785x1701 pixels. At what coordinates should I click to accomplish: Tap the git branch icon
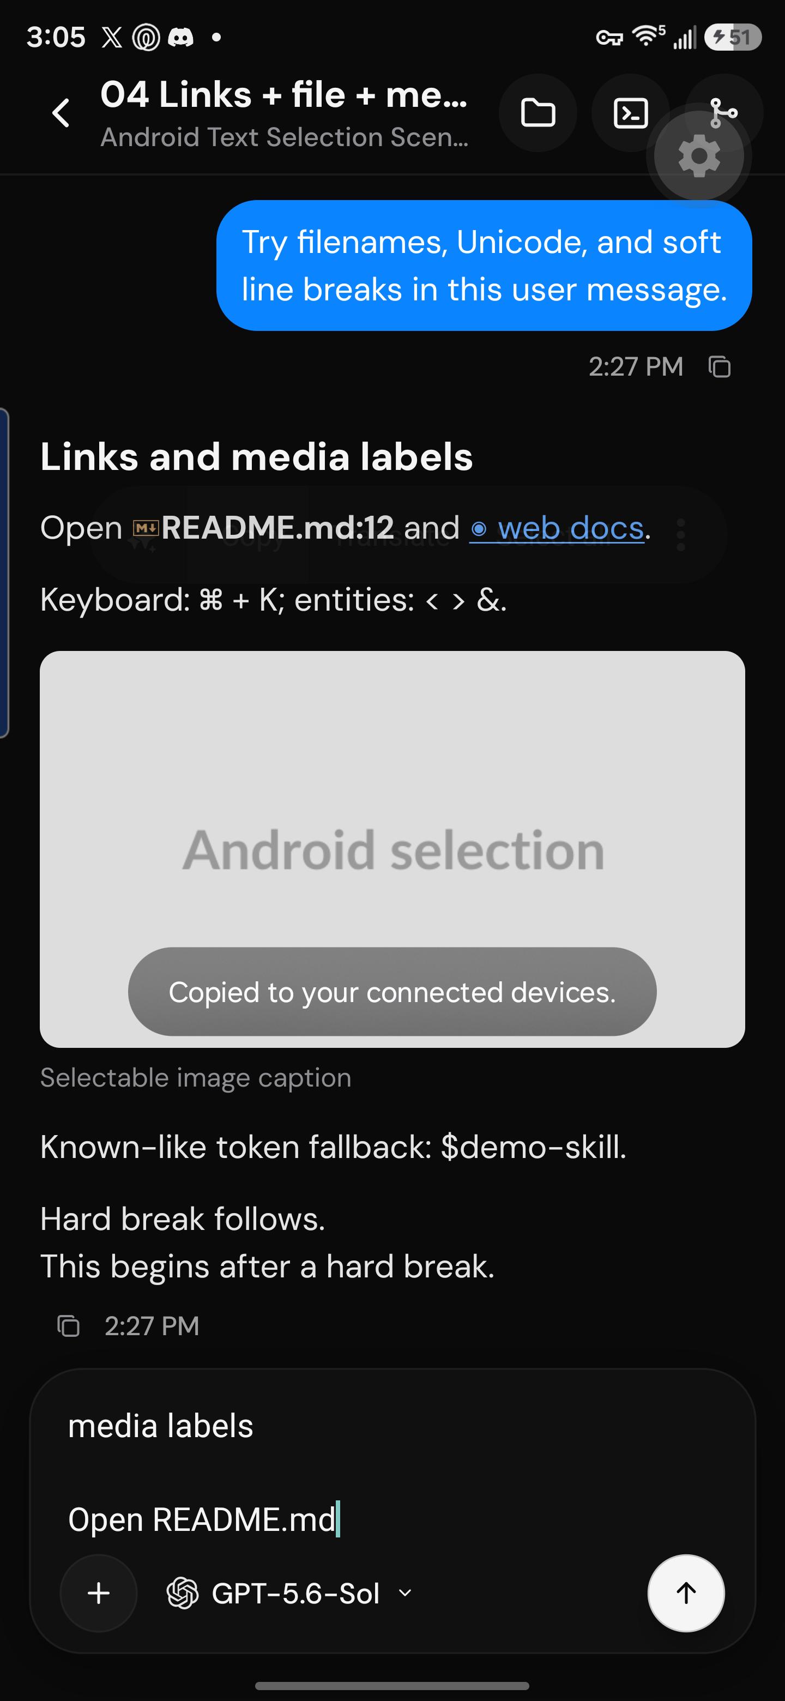[x=724, y=112]
